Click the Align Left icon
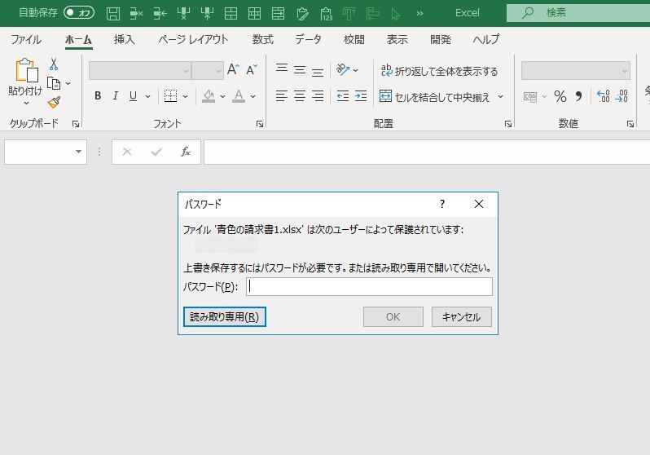The width and height of the screenshot is (650, 455). pyautogui.click(x=282, y=96)
